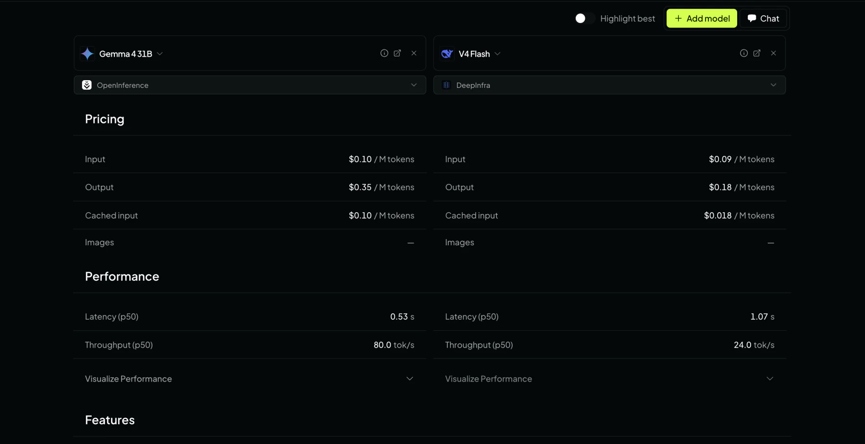Select the Pricing heading
The width and height of the screenshot is (865, 444).
tap(105, 119)
